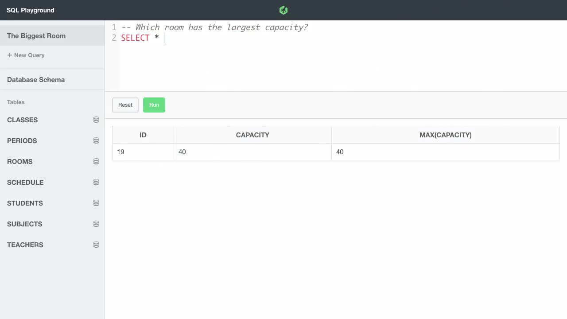The height and width of the screenshot is (319, 567).
Task: Switch to The Biggest Room query
Action: coord(36,35)
